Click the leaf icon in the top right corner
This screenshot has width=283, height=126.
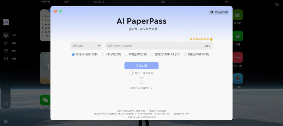pyautogui.click(x=277, y=5)
